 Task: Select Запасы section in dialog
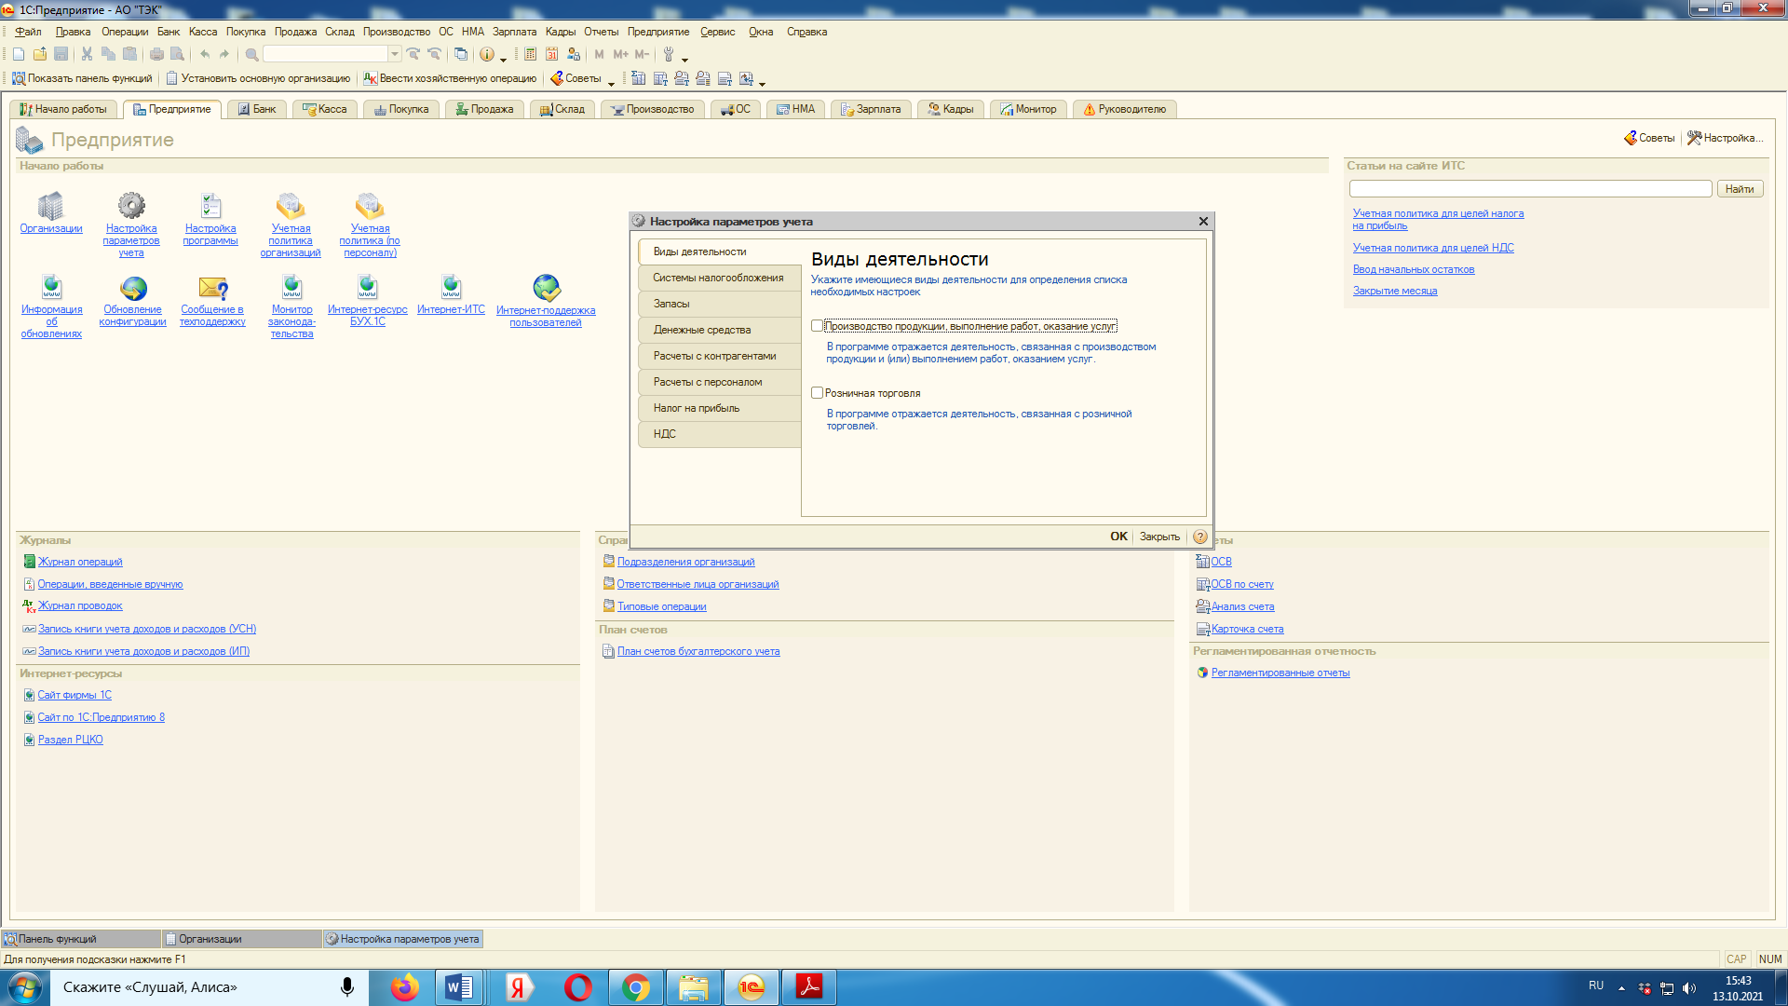point(719,304)
